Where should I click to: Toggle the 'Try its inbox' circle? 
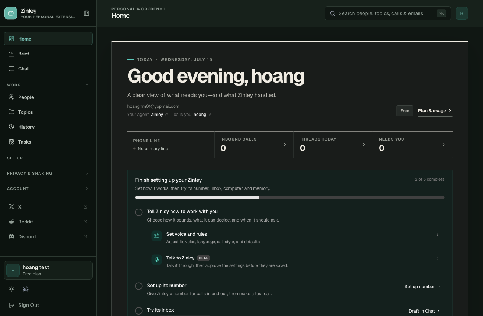139,311
